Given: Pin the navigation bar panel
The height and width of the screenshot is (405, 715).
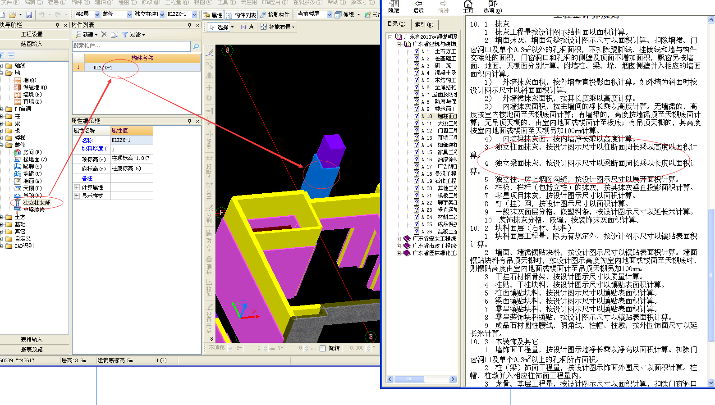Looking at the screenshot, I should (57, 25).
